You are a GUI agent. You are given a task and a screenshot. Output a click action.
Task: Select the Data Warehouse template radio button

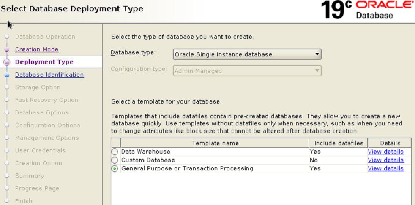(115, 152)
